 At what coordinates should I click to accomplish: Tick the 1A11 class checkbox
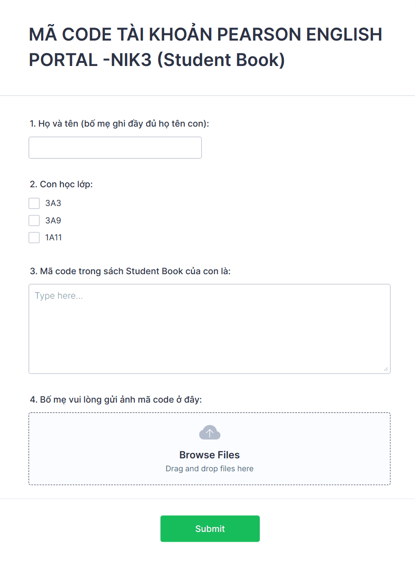(34, 238)
